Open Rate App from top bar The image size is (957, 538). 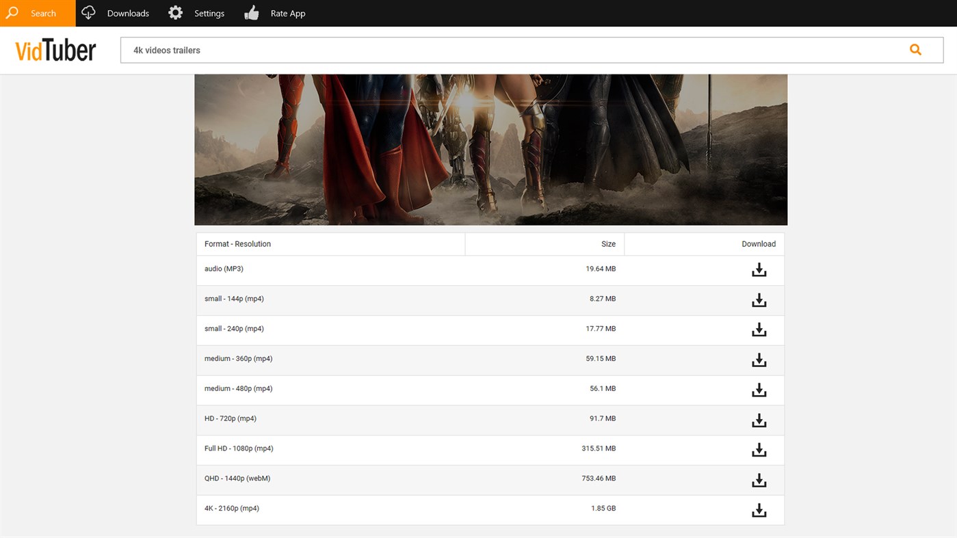click(x=275, y=13)
